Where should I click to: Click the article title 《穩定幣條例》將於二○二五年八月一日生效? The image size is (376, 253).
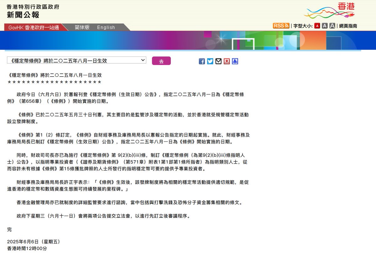(x=55, y=75)
